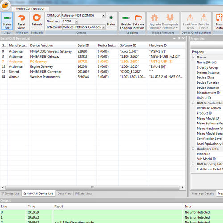
Task: Open the IP Network dropdown
Action: click(x=103, y=27)
